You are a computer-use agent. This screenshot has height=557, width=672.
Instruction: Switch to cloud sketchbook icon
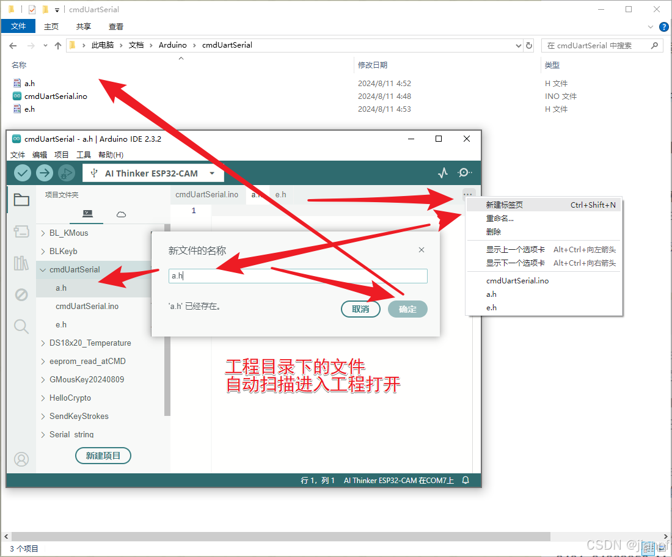[x=122, y=214]
